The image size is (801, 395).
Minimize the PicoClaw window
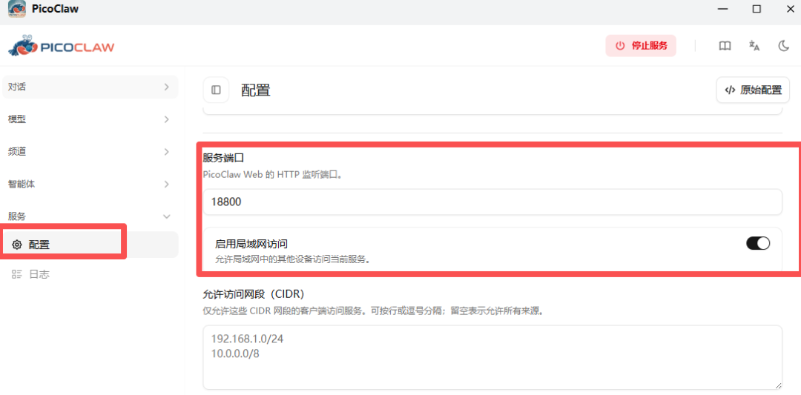tap(722, 9)
